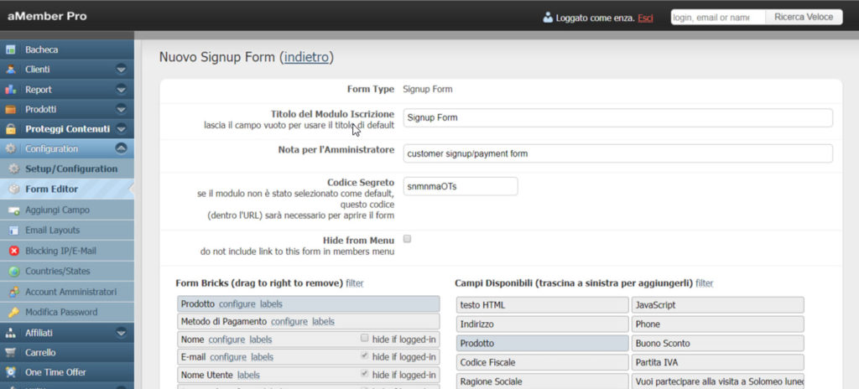Toggle hide if logged-in for E-mail
This screenshot has height=389, width=859.
click(x=364, y=356)
